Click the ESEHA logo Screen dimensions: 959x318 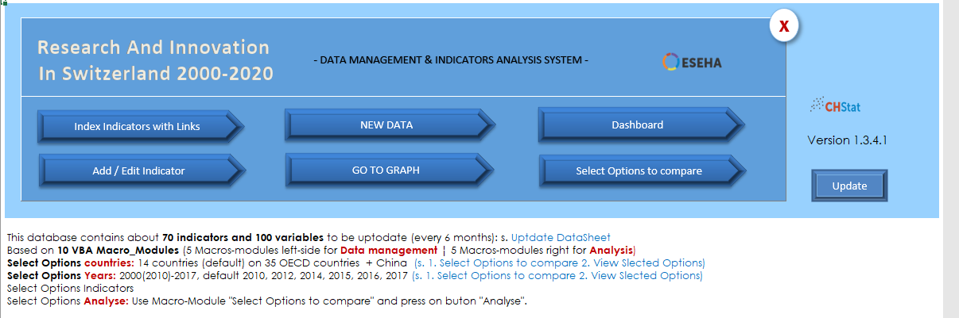(692, 62)
